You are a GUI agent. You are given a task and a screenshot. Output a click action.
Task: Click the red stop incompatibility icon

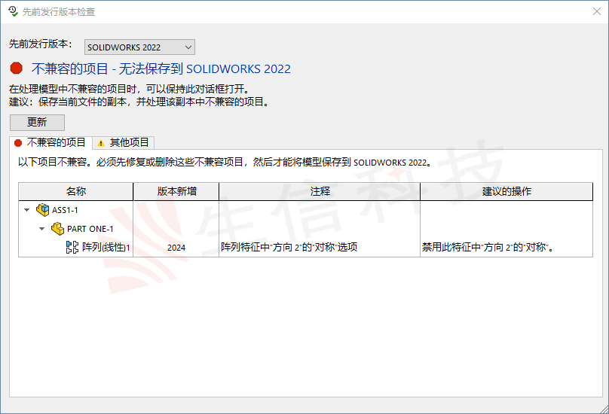coord(17,68)
